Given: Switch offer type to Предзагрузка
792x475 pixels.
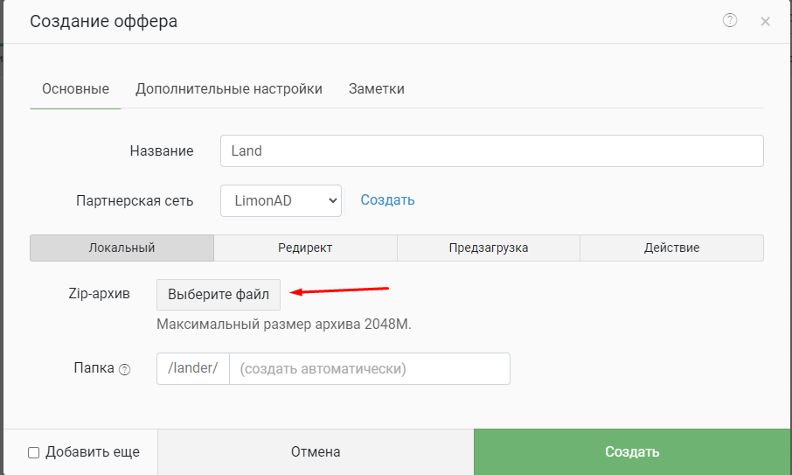Looking at the screenshot, I should coord(489,248).
